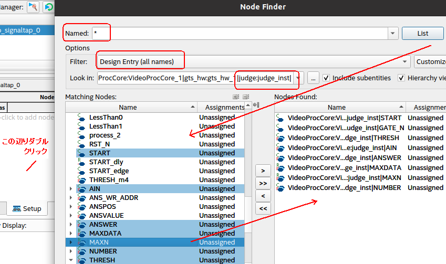
Task: Click the MAXDATA register node icon
Action: (x=81, y=234)
